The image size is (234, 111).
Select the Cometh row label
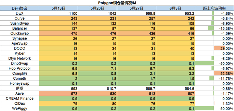click(20, 78)
